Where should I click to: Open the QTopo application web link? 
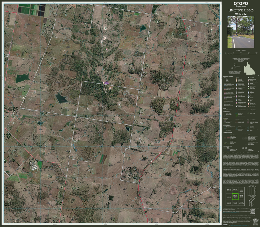231,213
